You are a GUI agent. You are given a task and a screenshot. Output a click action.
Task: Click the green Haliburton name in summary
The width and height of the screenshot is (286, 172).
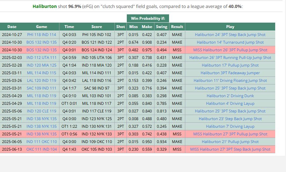pos(45,6)
